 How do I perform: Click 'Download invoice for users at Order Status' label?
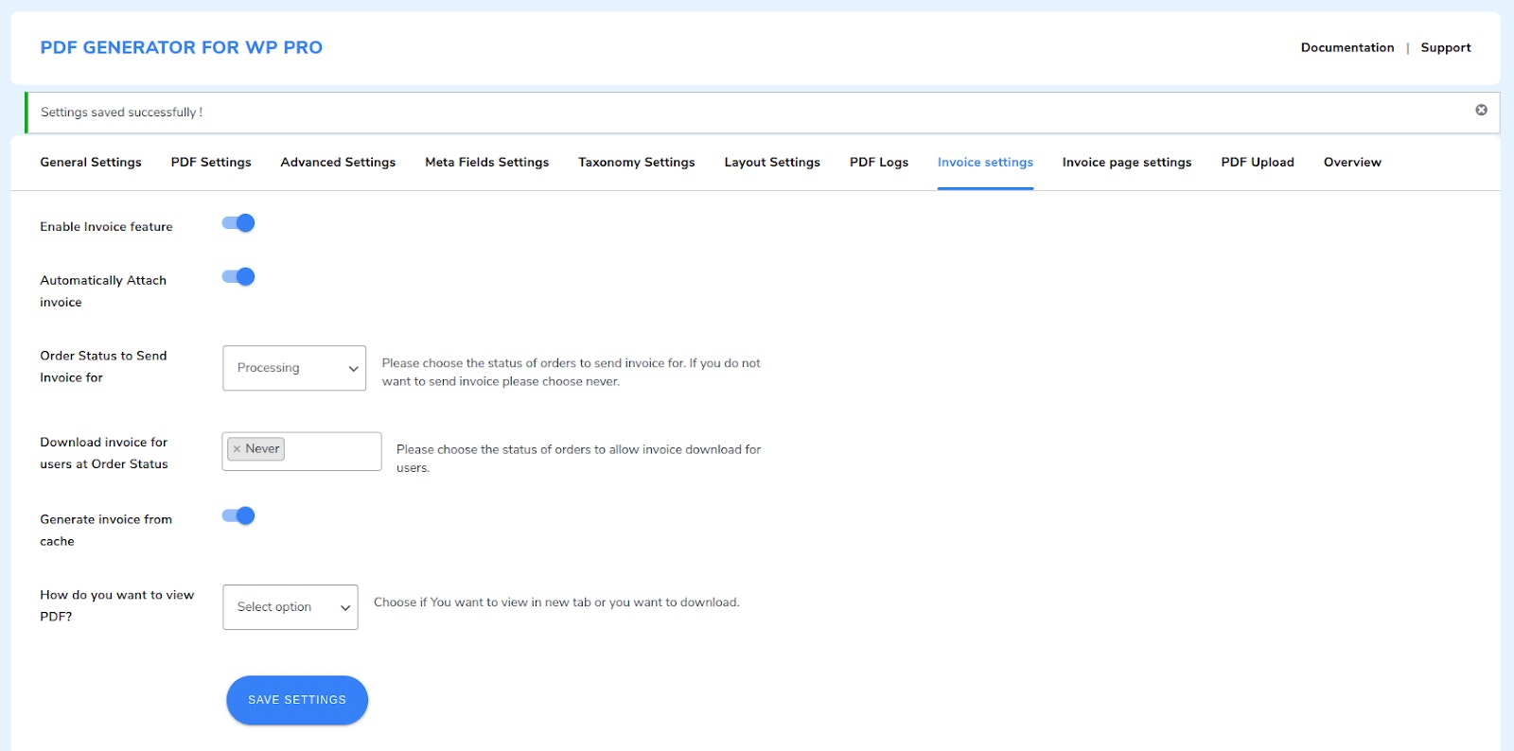point(104,453)
